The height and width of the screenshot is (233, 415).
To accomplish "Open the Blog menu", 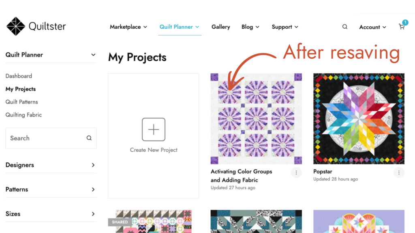I will click(x=250, y=27).
